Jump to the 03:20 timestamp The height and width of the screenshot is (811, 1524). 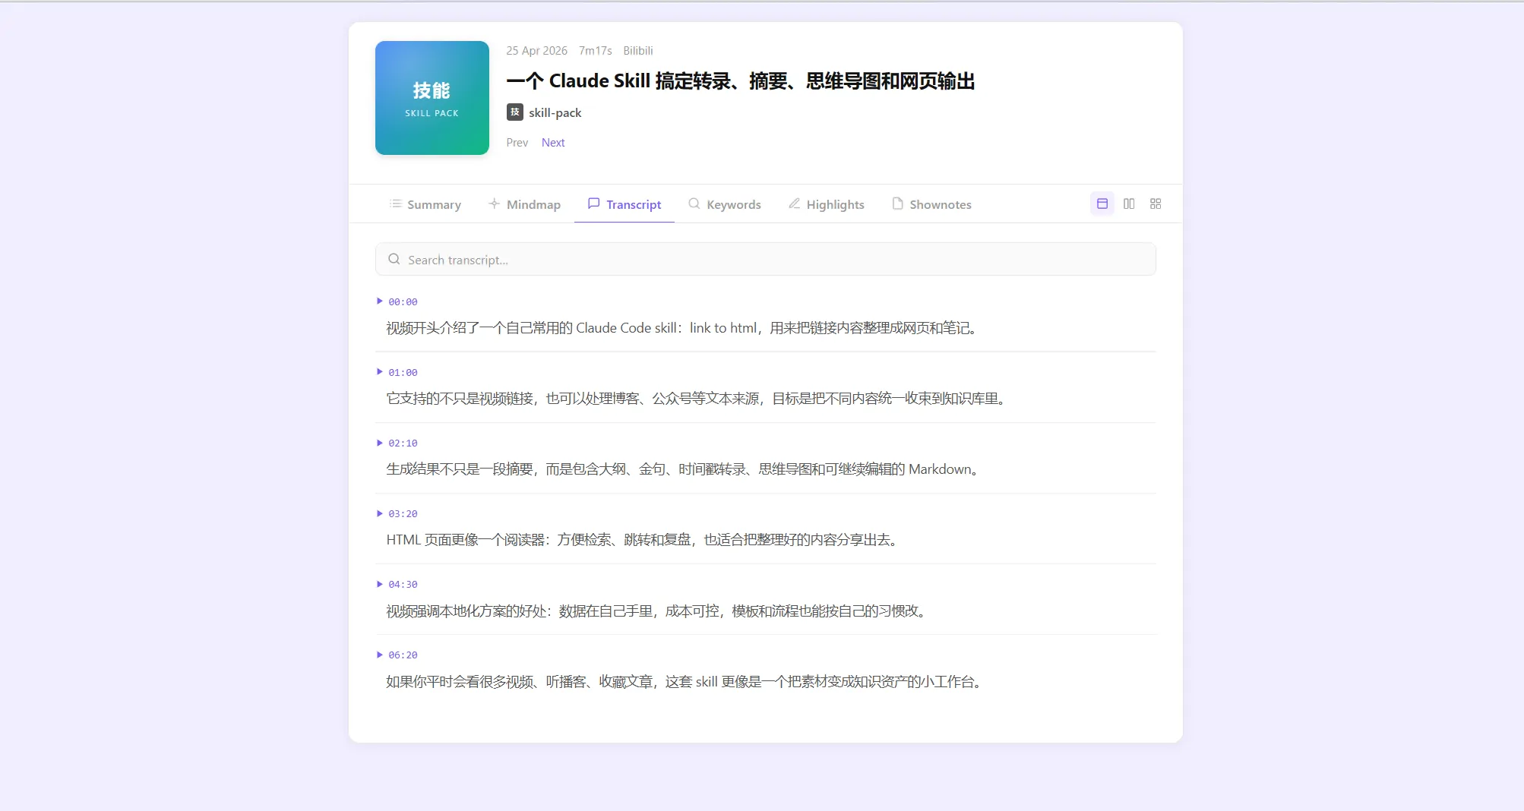(x=403, y=514)
